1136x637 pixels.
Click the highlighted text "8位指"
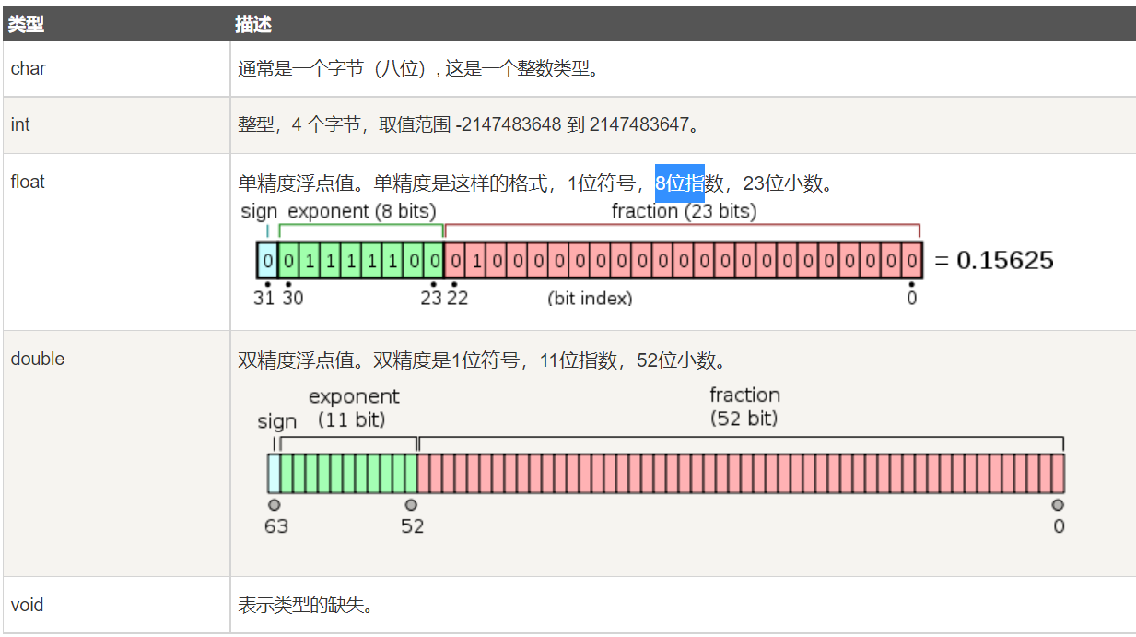click(x=679, y=183)
